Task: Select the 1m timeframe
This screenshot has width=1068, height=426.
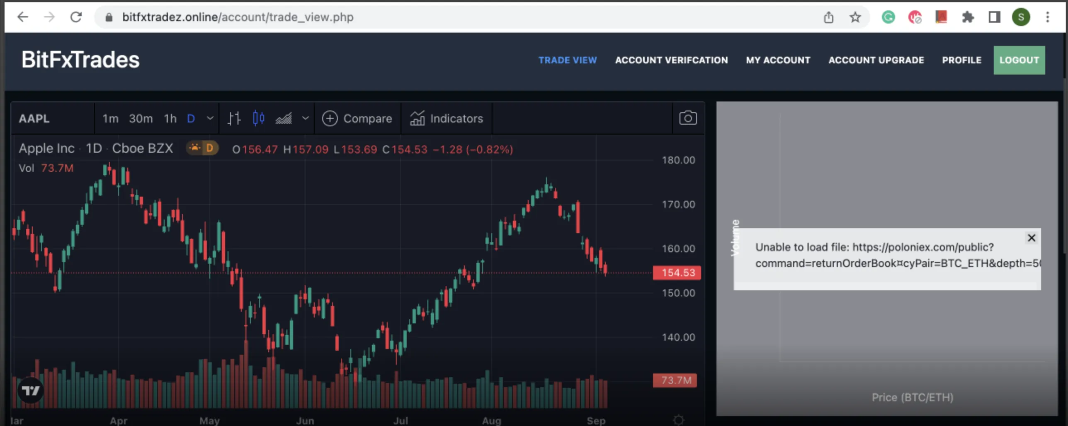Action: pos(110,118)
